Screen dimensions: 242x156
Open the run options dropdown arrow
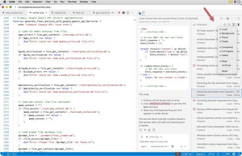point(115,12)
